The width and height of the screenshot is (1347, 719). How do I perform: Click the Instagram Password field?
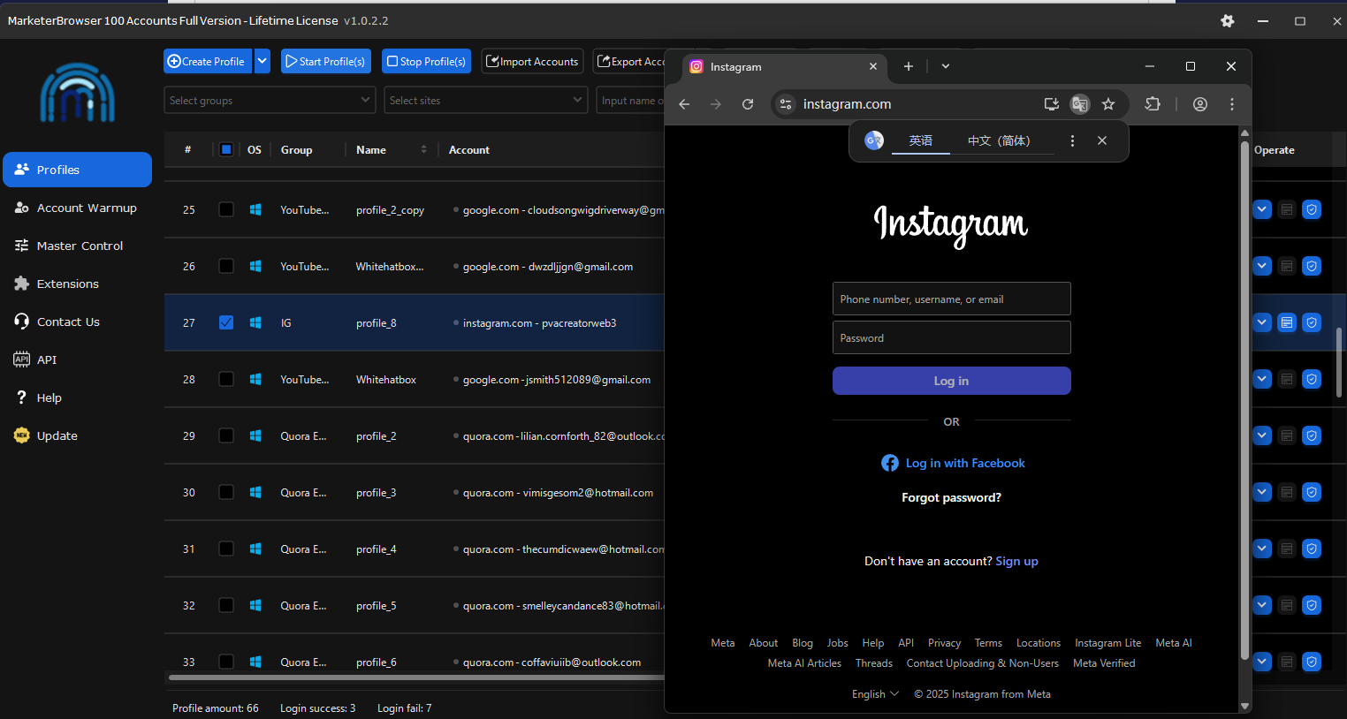pos(951,338)
